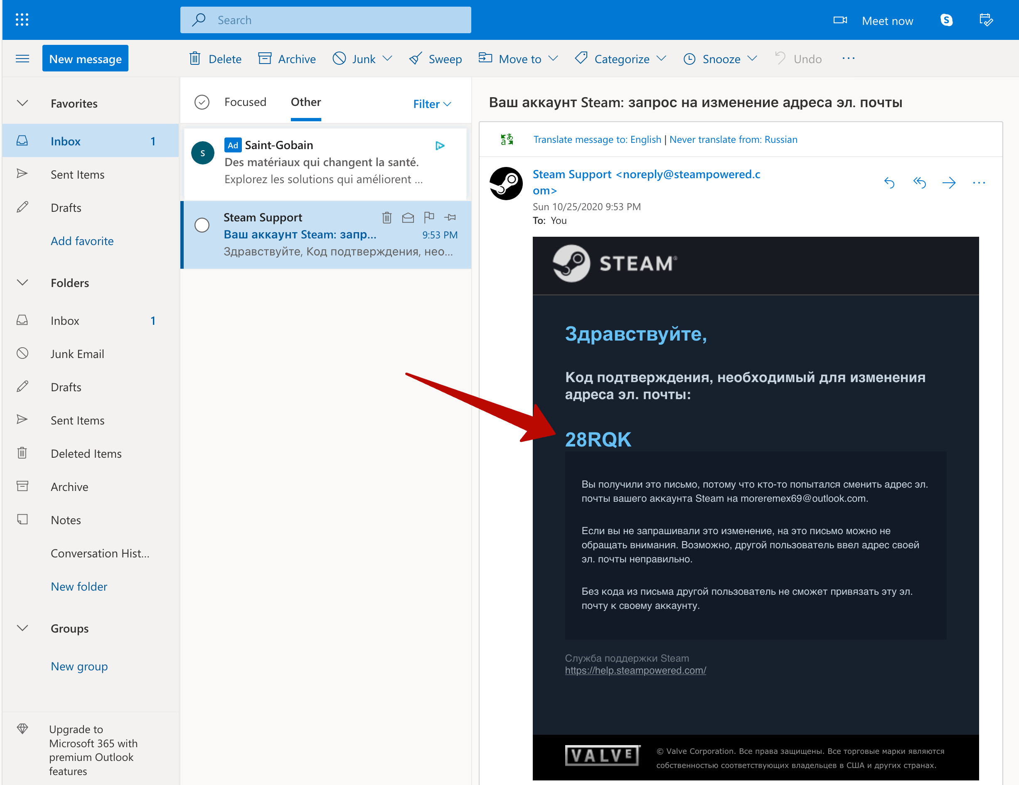Image resolution: width=1019 pixels, height=785 pixels.
Task: Click the Junk blocked-circle icon
Action: point(339,58)
